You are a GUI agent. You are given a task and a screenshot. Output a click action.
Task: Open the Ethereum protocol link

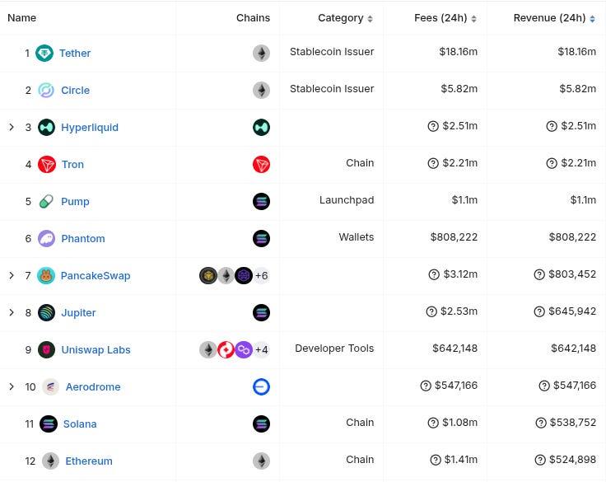[89, 461]
